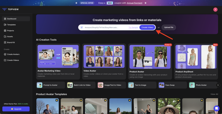
Task: Open the Prompt to Avatar tool
Action: click(51, 85)
